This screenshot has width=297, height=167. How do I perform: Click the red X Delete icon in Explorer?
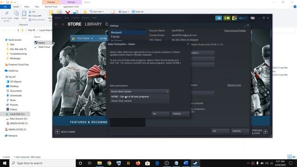point(68,13)
